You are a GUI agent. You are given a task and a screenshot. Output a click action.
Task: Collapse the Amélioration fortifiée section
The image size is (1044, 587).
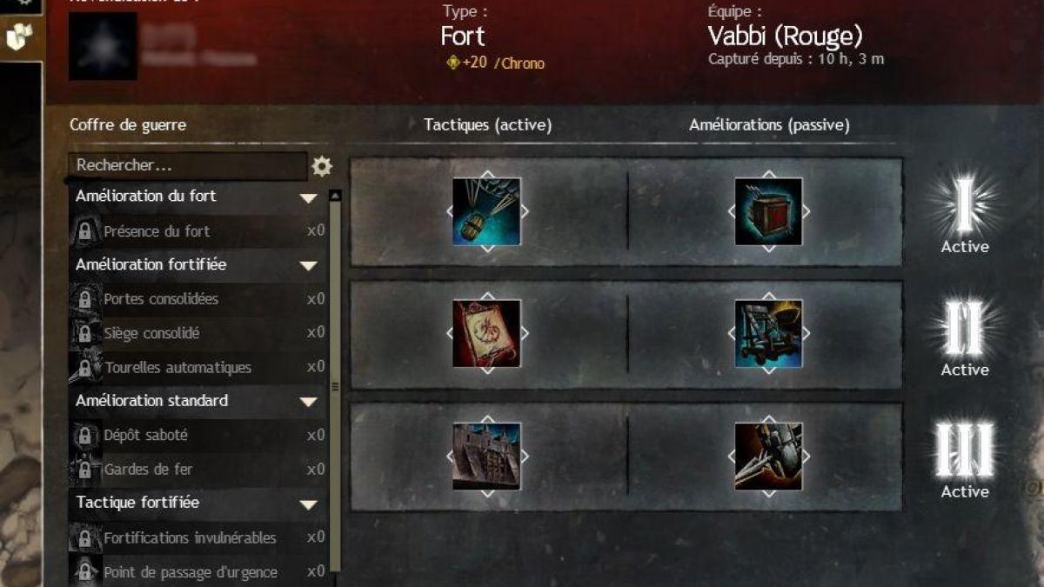point(308,265)
